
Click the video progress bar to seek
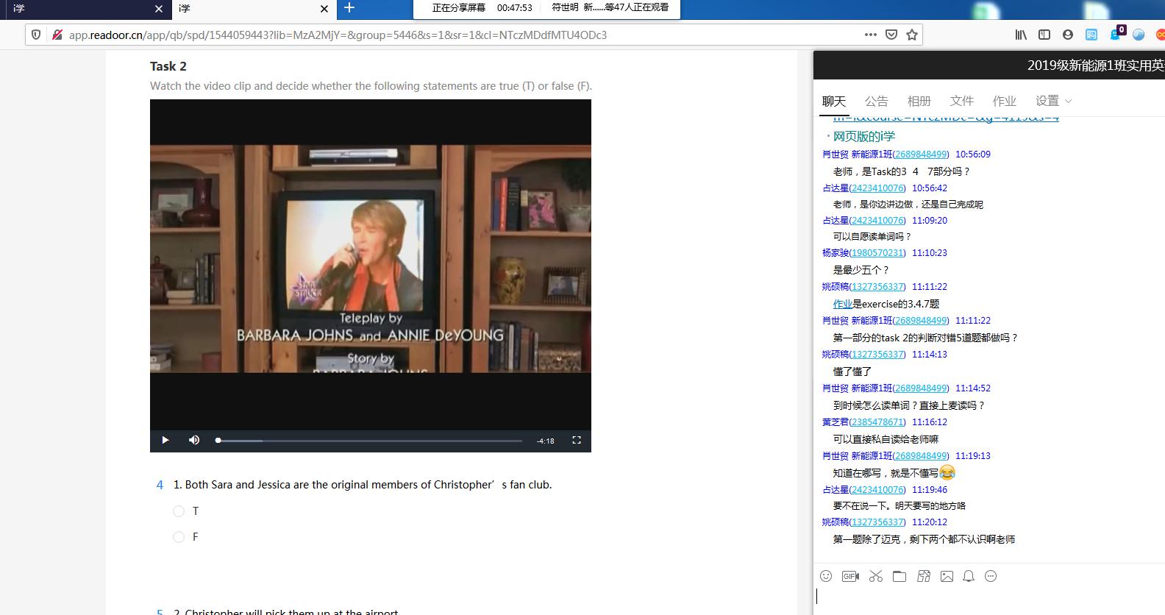pos(369,441)
